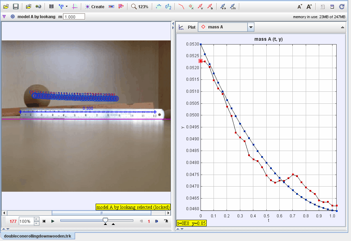Click the Open file icon in toolbar

pos(6,7)
